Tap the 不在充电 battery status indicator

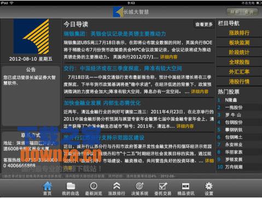coord(252,3)
